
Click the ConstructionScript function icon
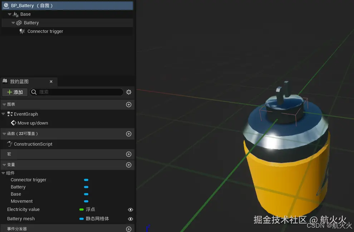(10, 144)
